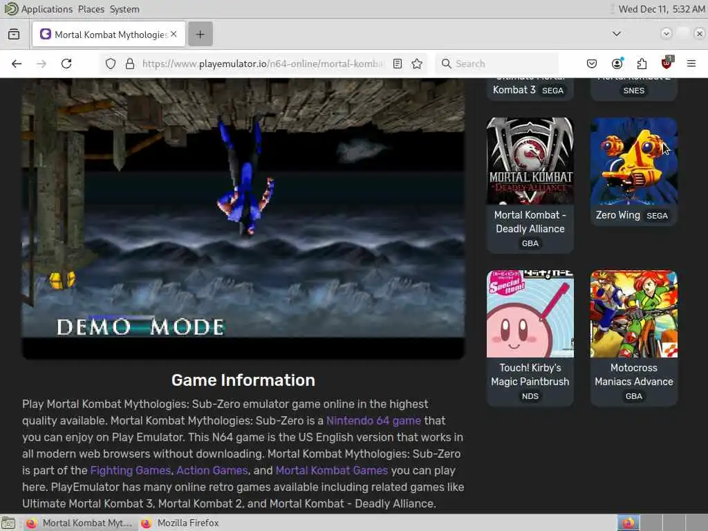Click the SNES tag on top card
This screenshot has height=531, width=708.
point(634,91)
